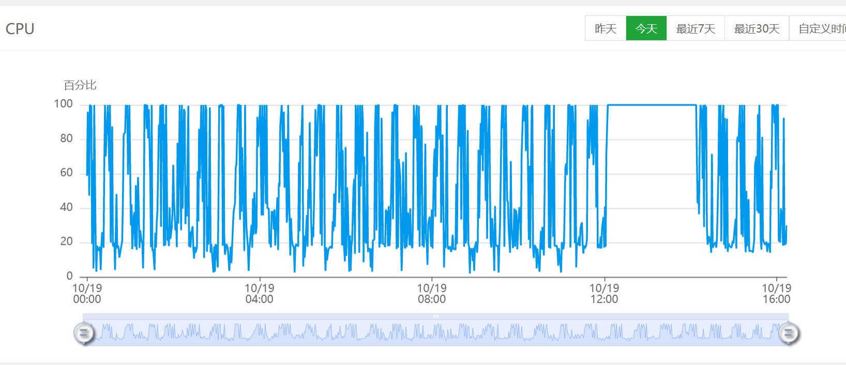The image size is (846, 365).
Task: Open the 最近7天 time range tab
Action: coord(696,28)
